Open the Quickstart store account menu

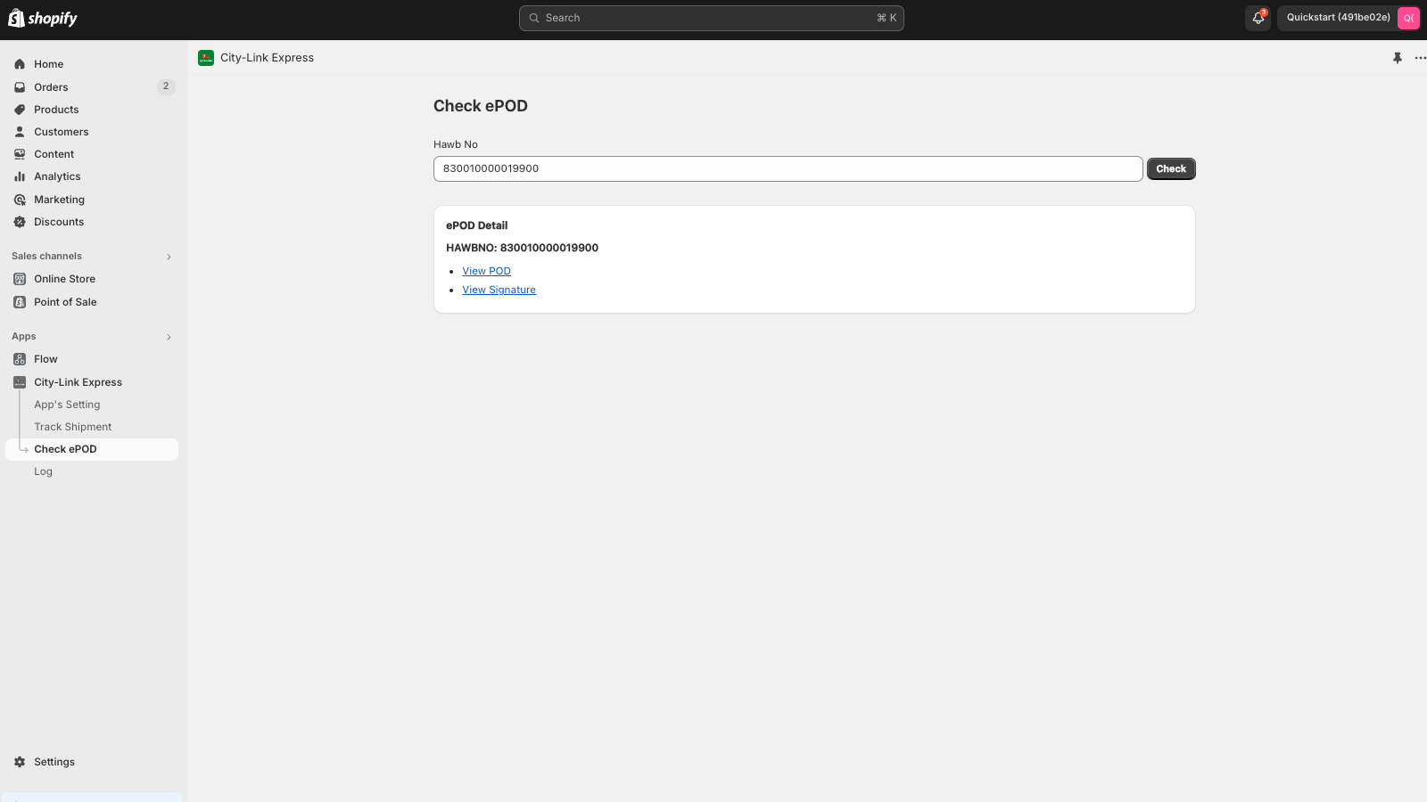click(1349, 18)
